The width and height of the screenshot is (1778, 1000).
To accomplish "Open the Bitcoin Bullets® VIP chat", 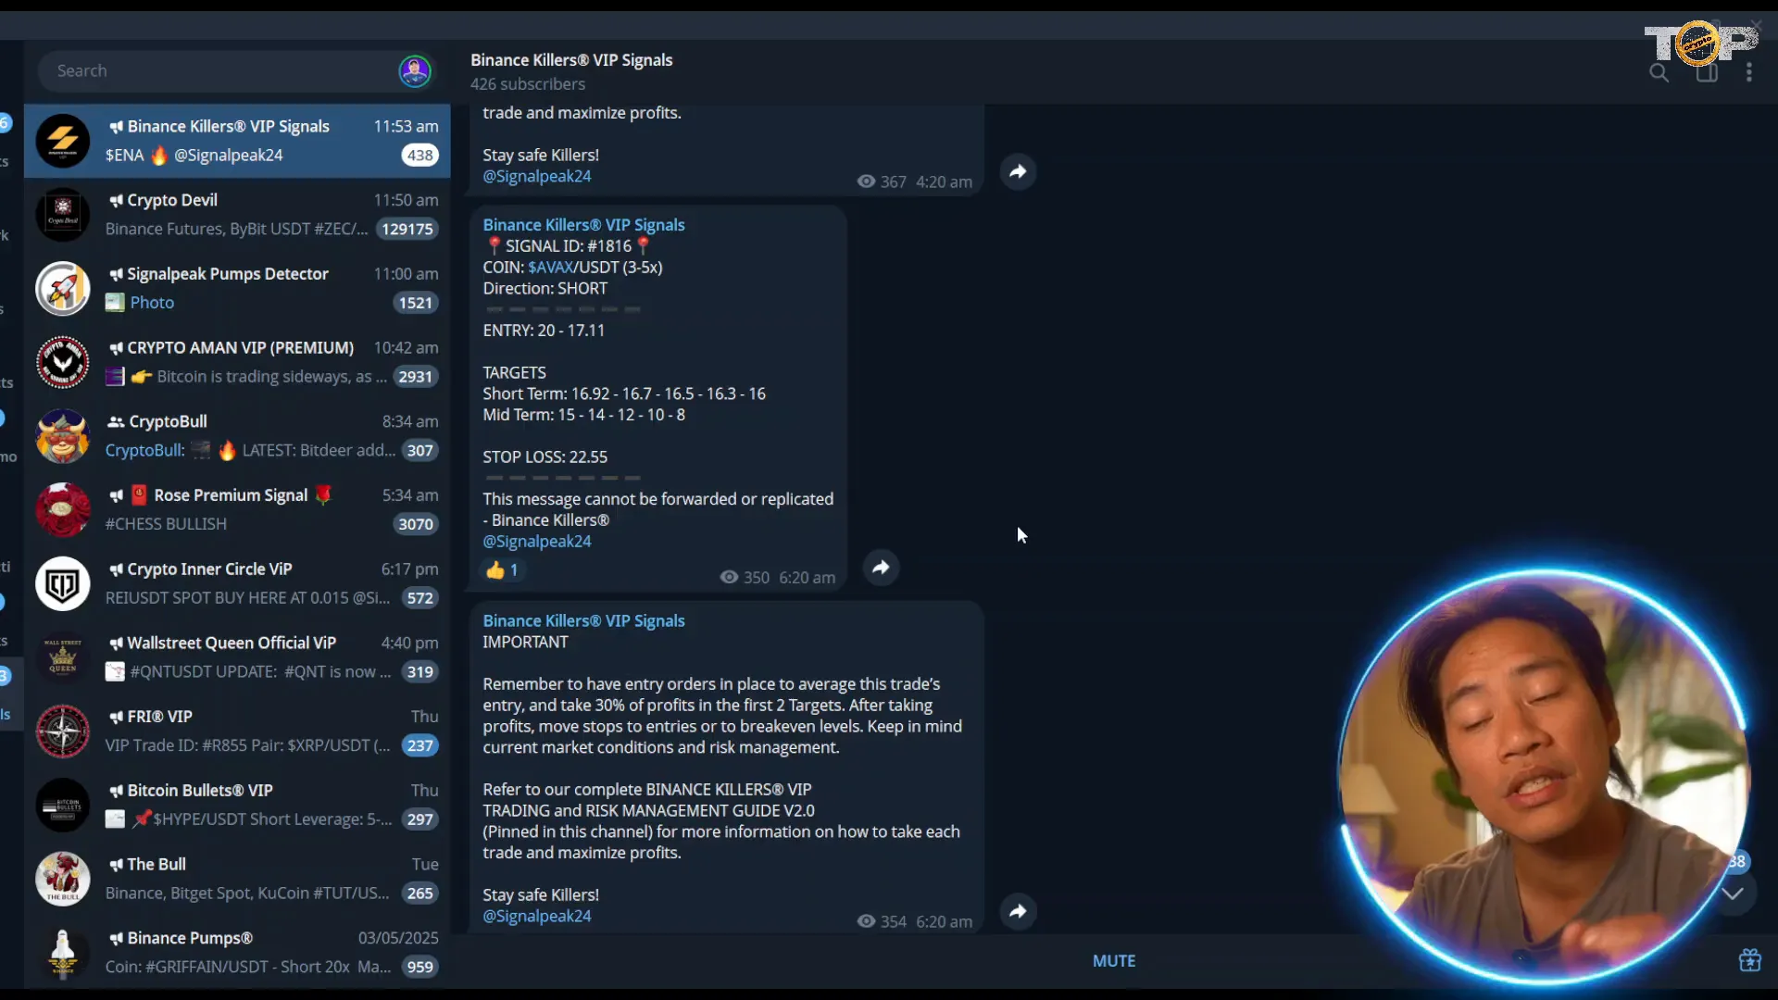I will click(x=237, y=805).
